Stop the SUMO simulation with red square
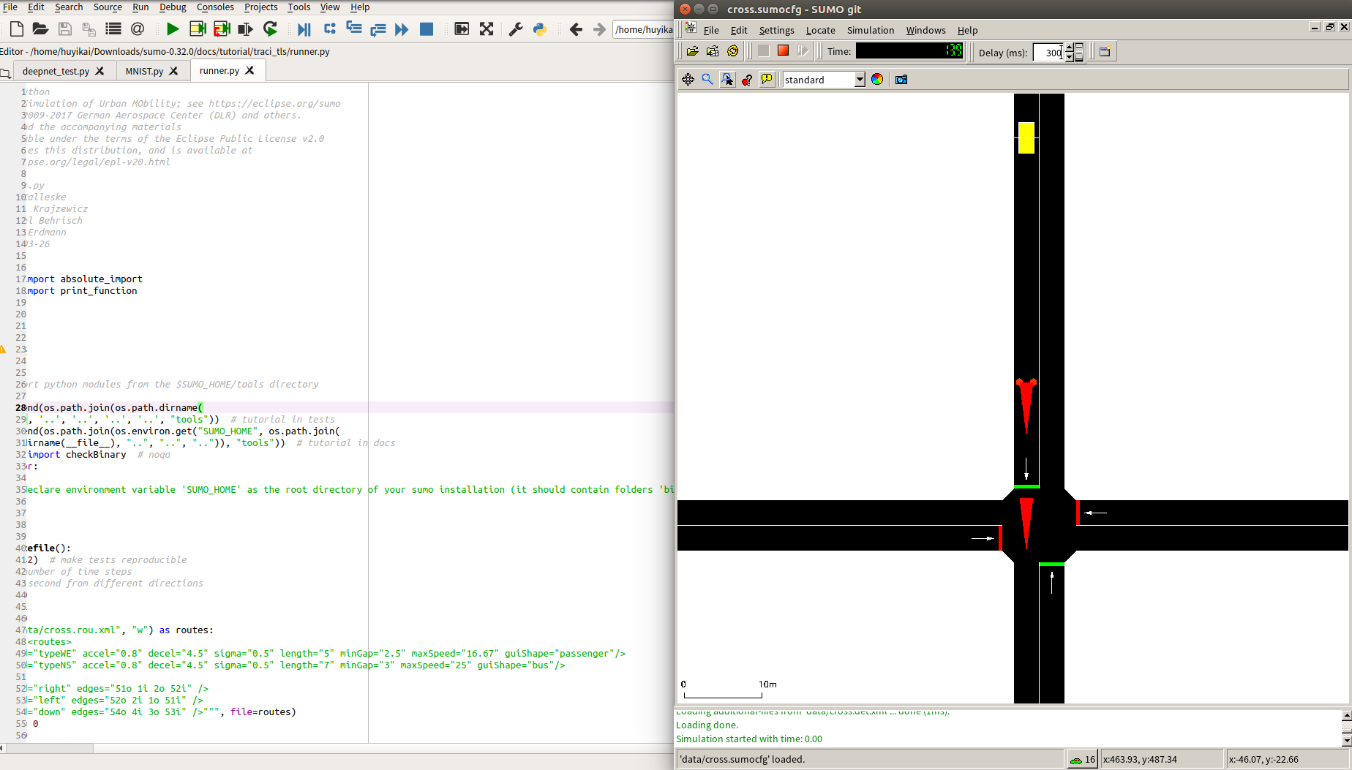The height and width of the screenshot is (770, 1352). click(783, 51)
